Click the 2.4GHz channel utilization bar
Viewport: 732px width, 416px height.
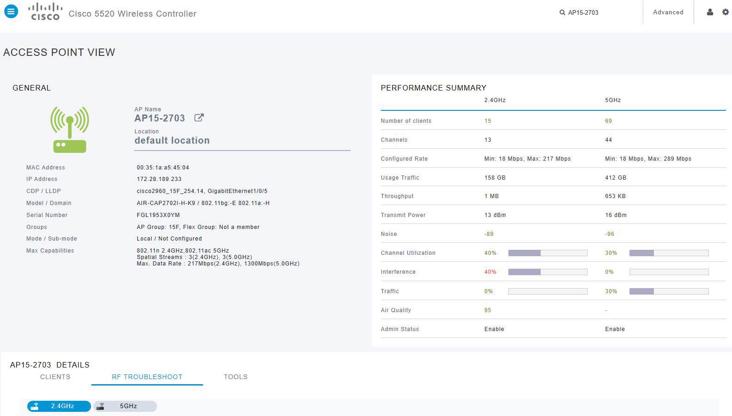click(548, 253)
